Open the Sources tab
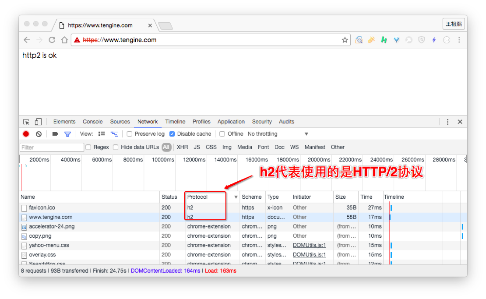This screenshot has width=486, height=299. point(120,122)
